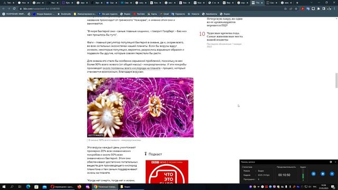This screenshot has width=338, height=190.
Task: Open the red extension icon in Chrome toolbar
Action: click(x=303, y=8)
